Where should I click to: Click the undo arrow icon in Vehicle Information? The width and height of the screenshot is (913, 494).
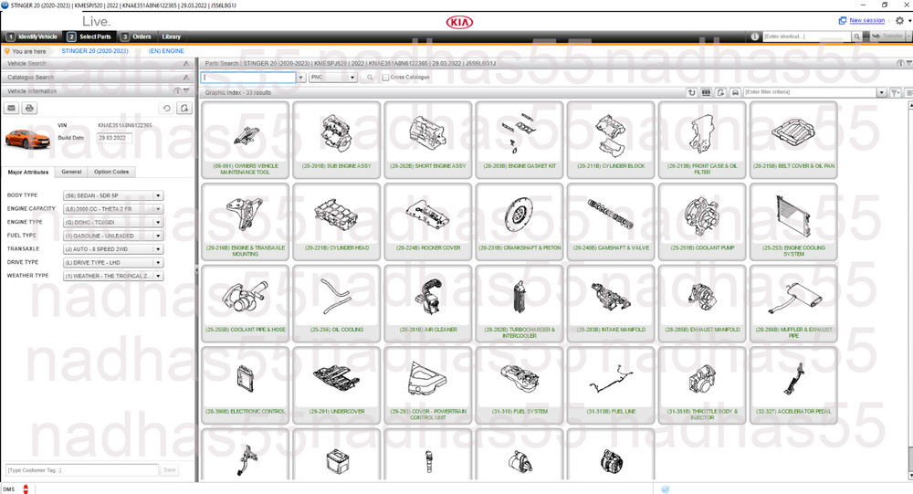[x=166, y=108]
